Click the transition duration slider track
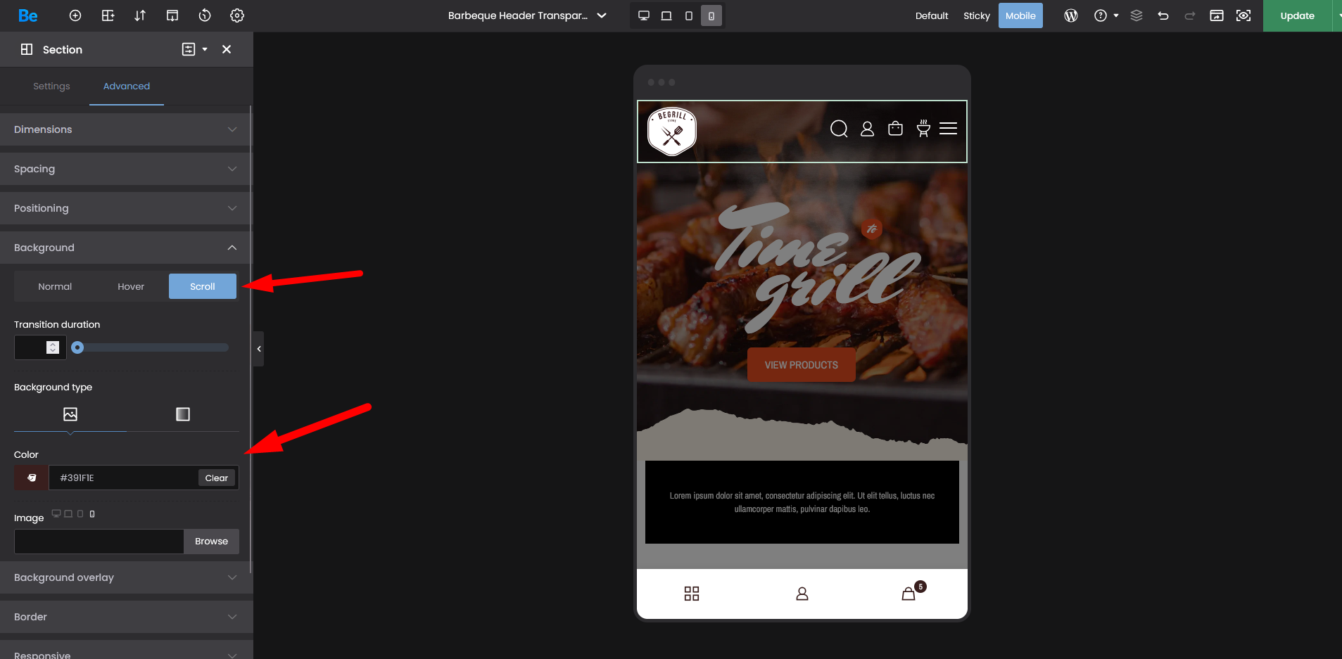1342x659 pixels. [x=150, y=347]
